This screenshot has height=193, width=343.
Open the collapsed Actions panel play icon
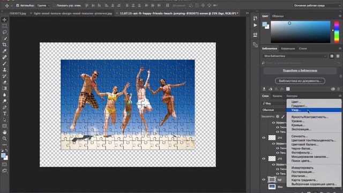click(255, 25)
